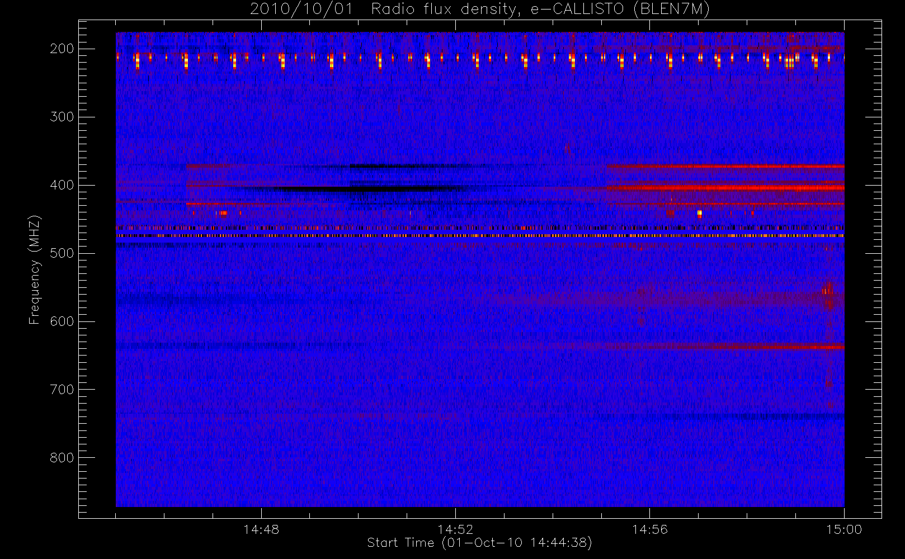Click the 400 frequency tick label
Viewport: 905px width, 559px height.
pyautogui.click(x=62, y=185)
